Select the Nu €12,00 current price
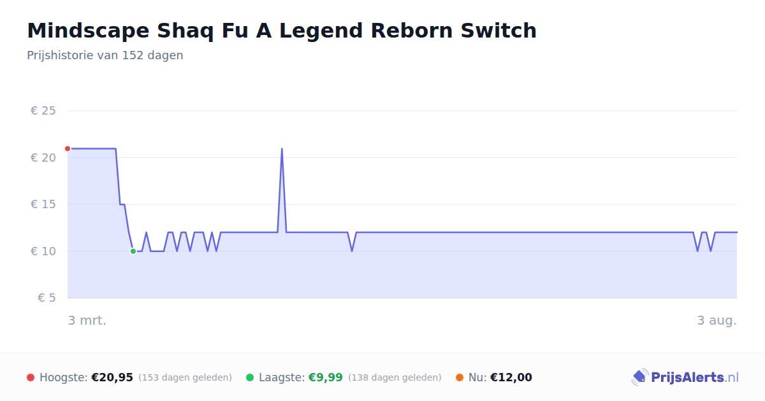The image size is (765, 401). click(511, 377)
